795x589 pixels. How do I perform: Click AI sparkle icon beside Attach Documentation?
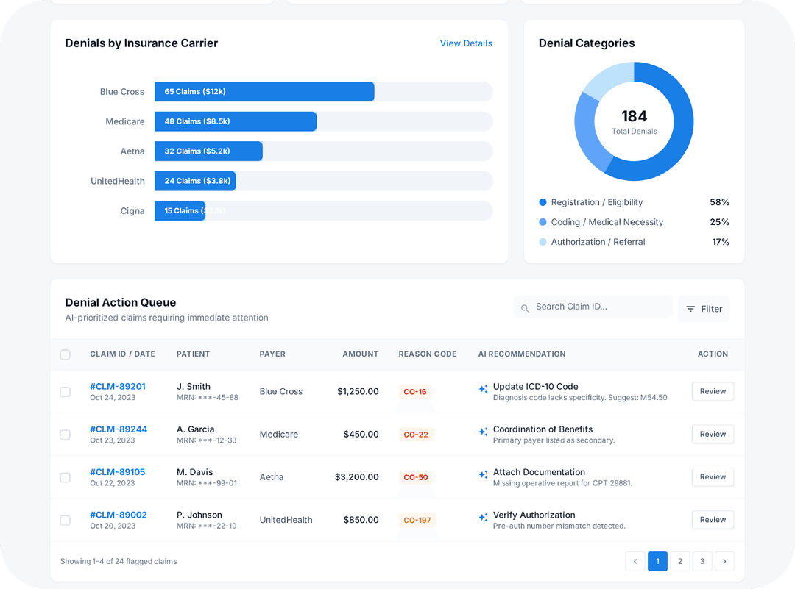pyautogui.click(x=483, y=475)
